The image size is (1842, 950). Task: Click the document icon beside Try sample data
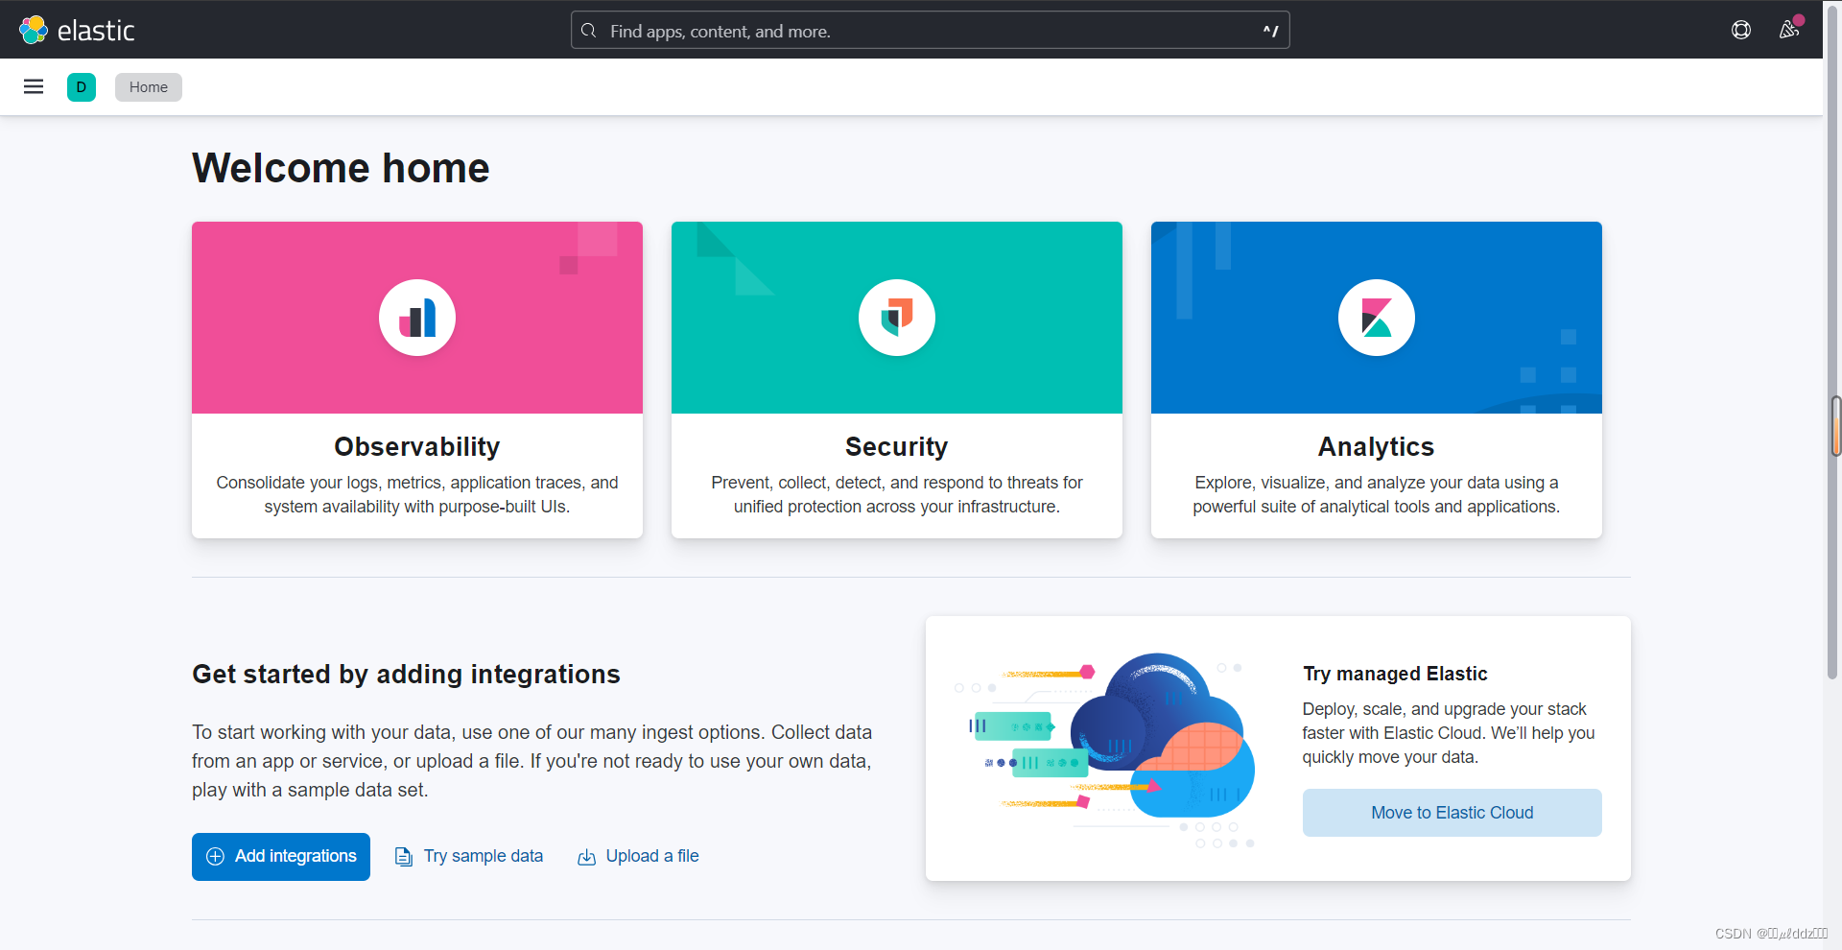click(x=404, y=856)
